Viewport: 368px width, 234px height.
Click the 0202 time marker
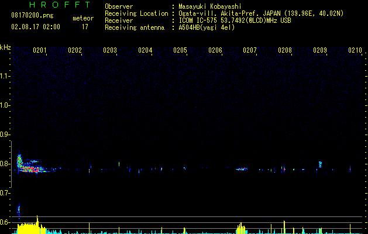tap(75, 50)
